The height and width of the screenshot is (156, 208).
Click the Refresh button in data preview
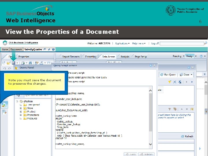coord(187,136)
